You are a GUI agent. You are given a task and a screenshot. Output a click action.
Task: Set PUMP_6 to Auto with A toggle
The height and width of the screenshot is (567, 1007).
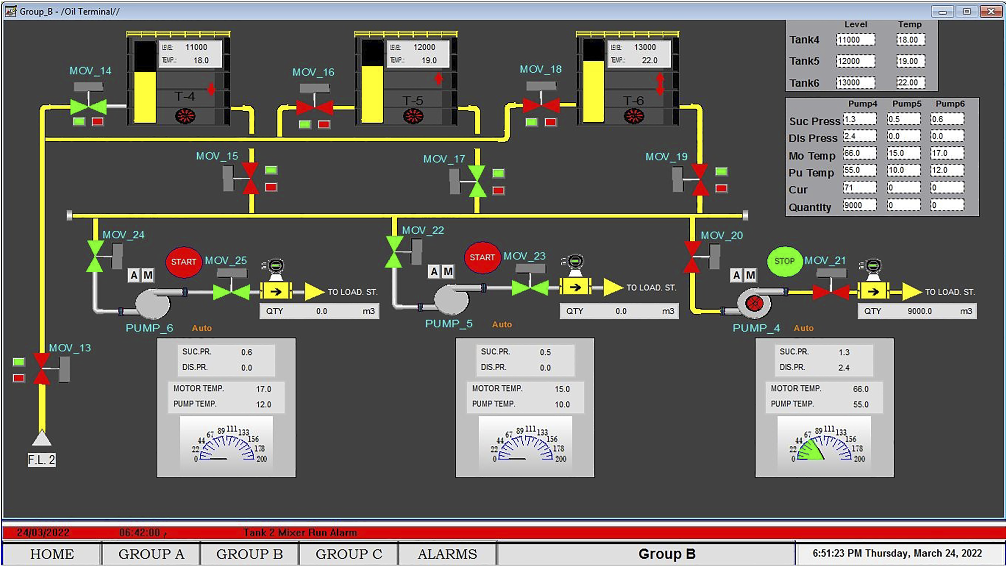tap(134, 276)
